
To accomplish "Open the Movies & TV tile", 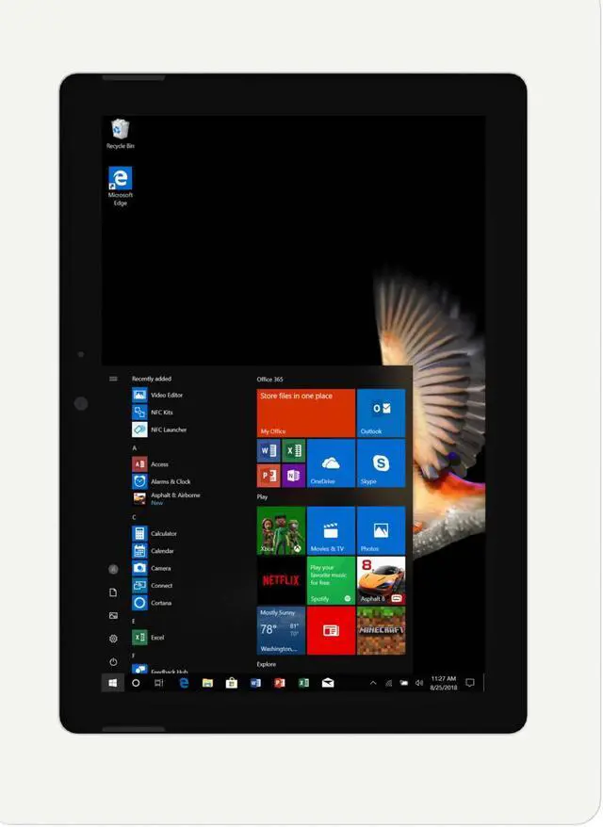I will (331, 530).
